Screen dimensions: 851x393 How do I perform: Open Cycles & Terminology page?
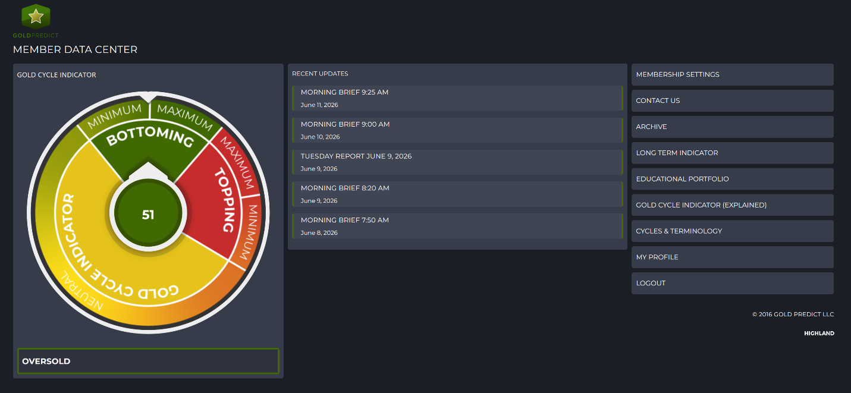733,231
